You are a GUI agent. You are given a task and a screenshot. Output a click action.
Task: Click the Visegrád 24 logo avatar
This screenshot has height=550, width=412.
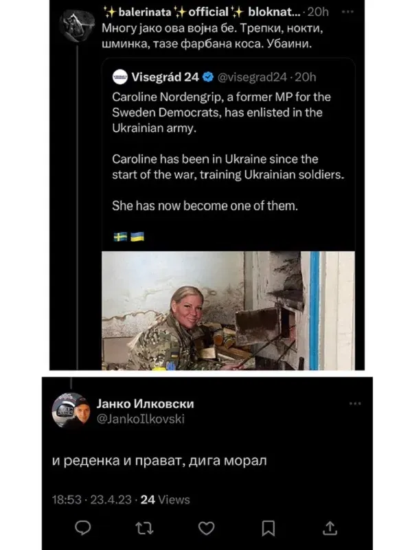coord(120,77)
